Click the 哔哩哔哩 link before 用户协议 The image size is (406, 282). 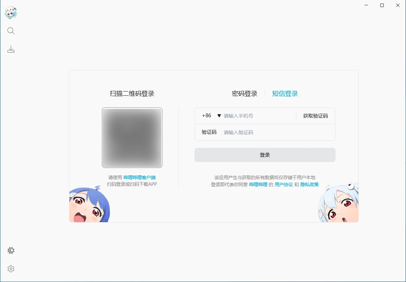pyautogui.click(x=258, y=184)
